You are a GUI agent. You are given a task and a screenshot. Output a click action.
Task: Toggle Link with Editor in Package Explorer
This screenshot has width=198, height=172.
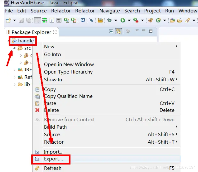pos(118,31)
